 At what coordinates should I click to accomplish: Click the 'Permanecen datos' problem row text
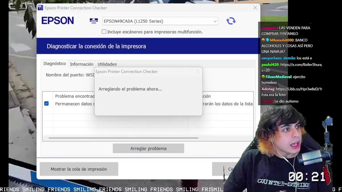(x=75, y=104)
